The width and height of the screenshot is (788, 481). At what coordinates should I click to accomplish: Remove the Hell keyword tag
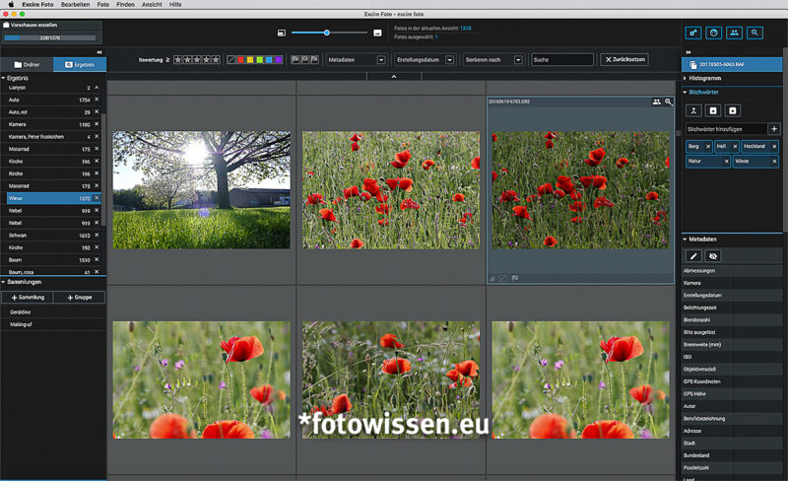735,147
